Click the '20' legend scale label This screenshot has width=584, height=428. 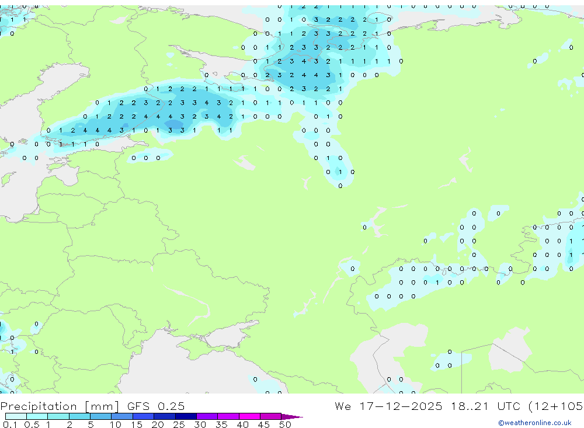pyautogui.click(x=158, y=424)
